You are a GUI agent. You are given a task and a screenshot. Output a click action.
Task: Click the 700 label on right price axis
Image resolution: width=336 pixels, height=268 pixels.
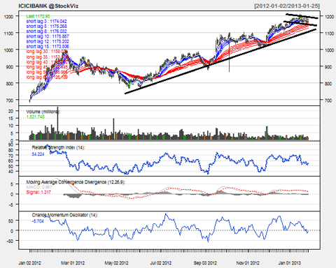[328, 100]
